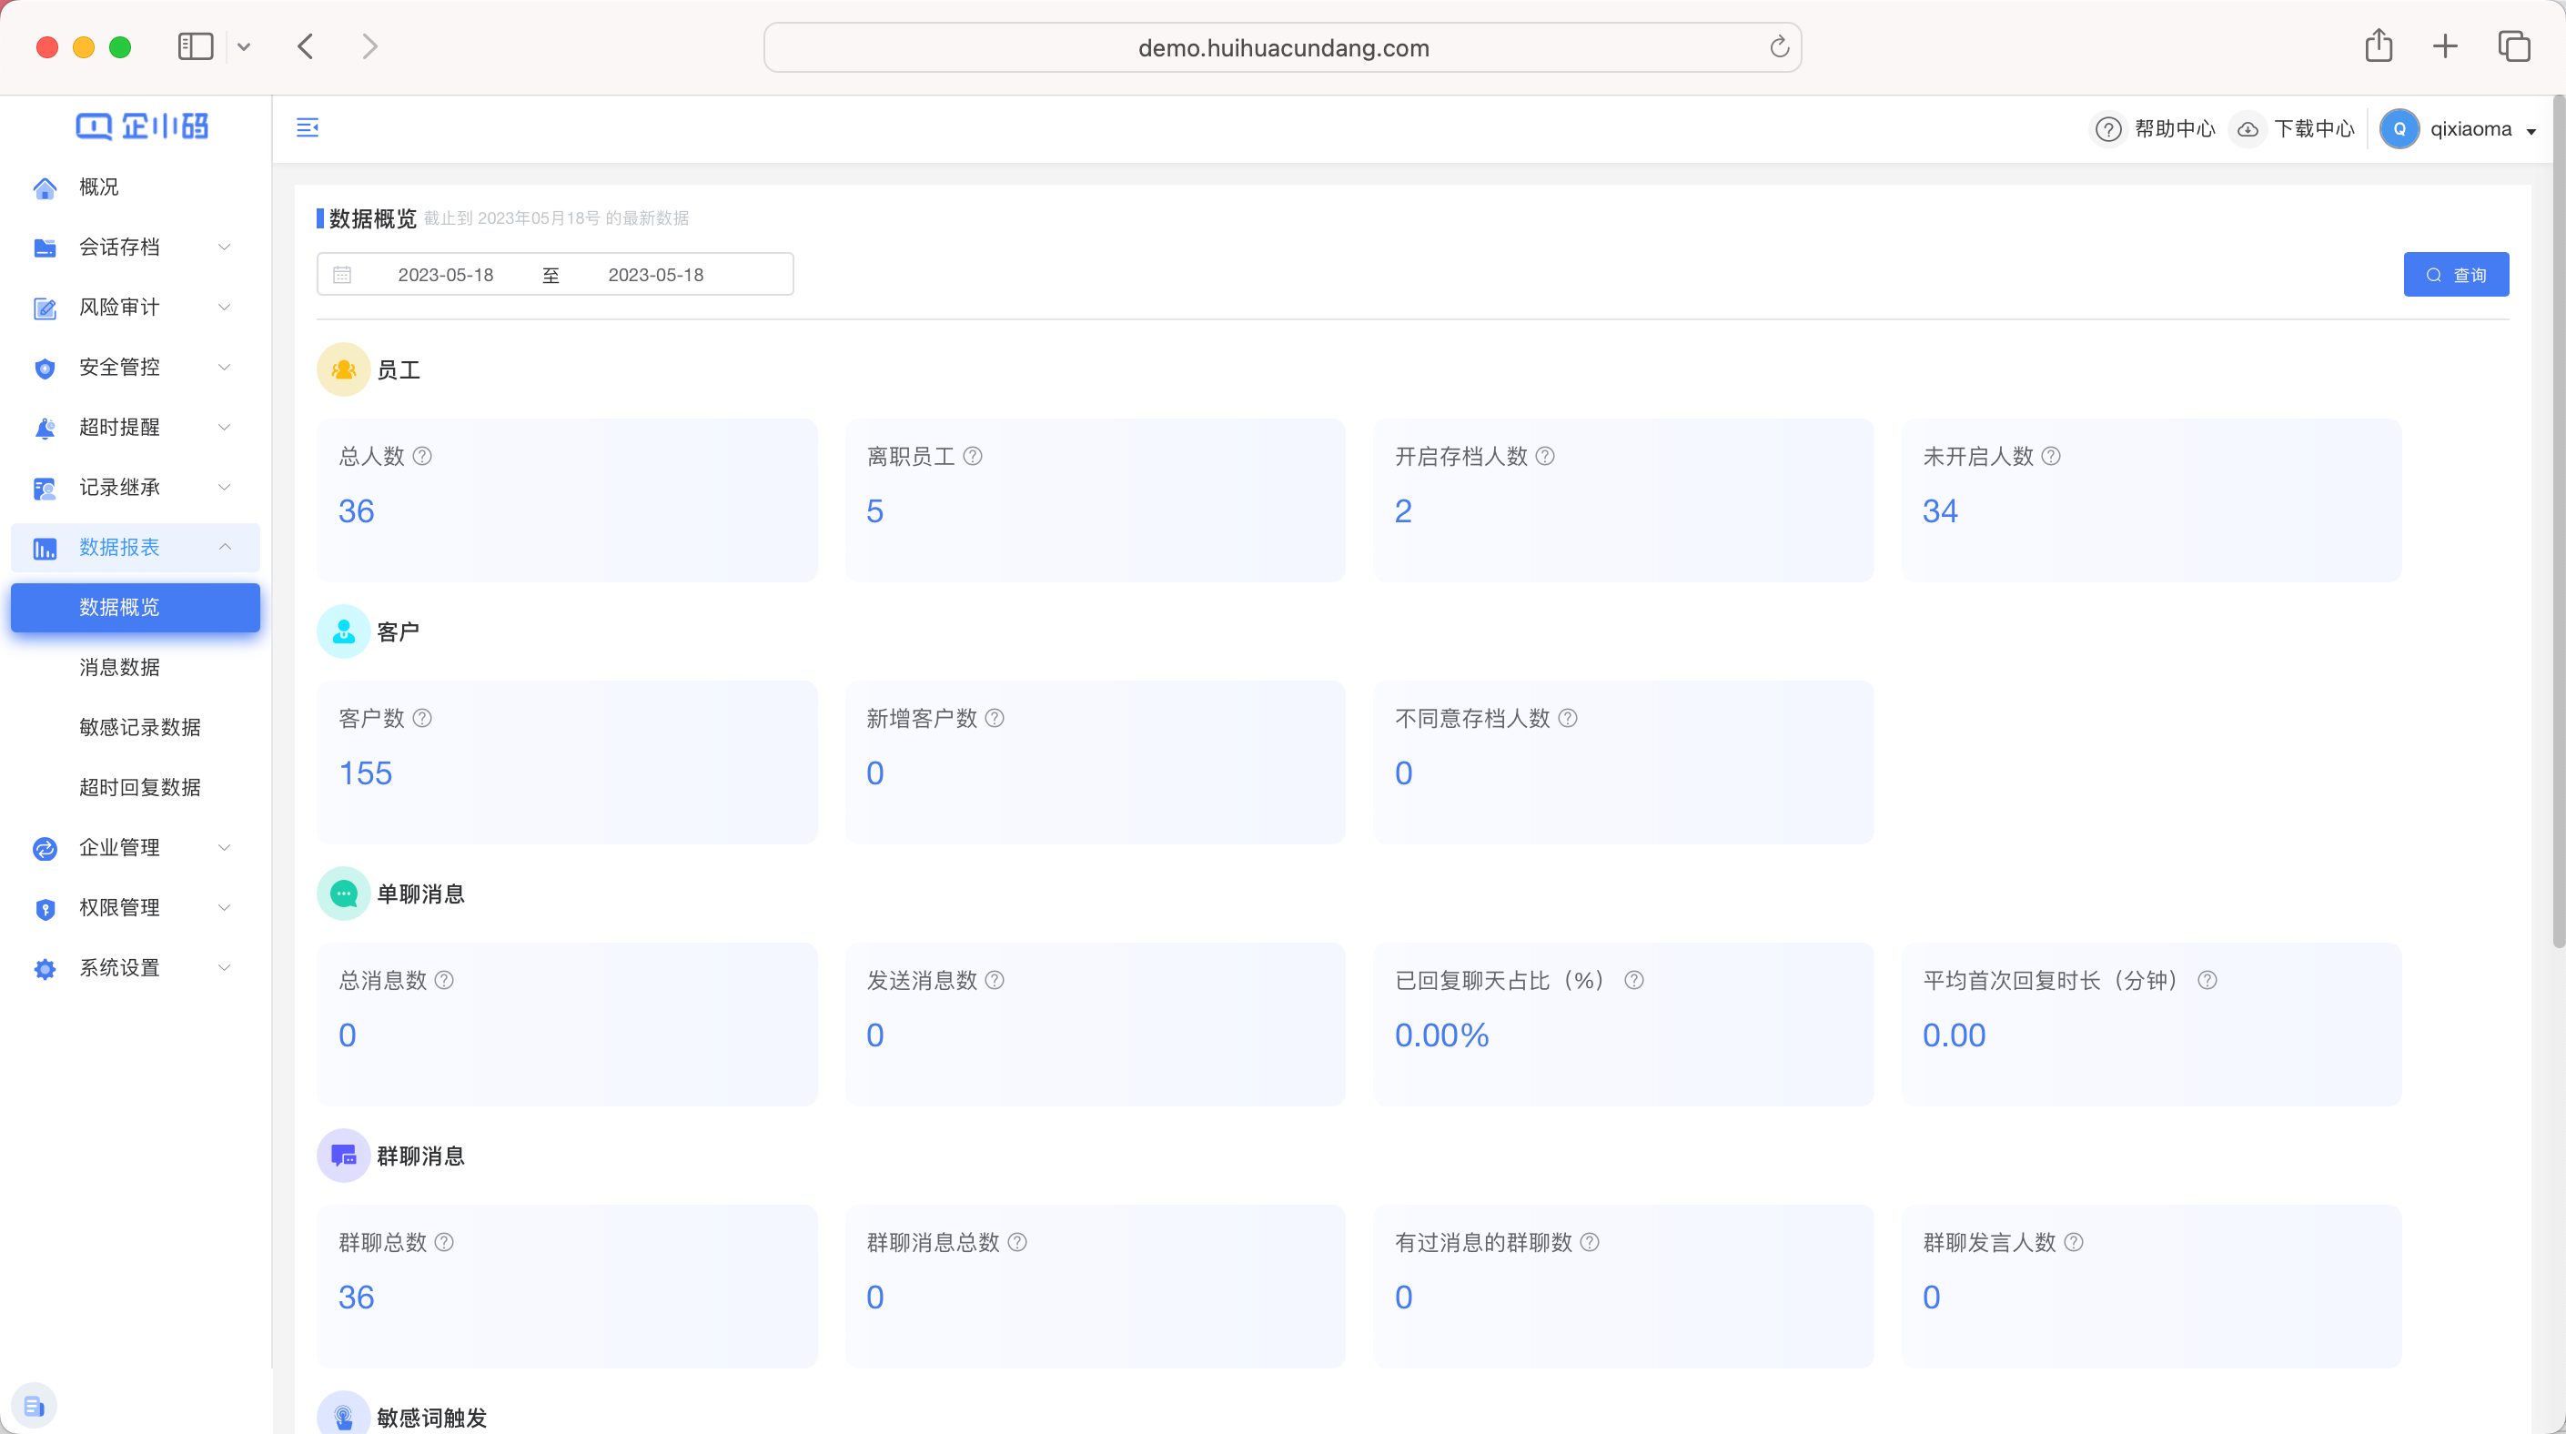Open the 帮助中心 link

2175,129
